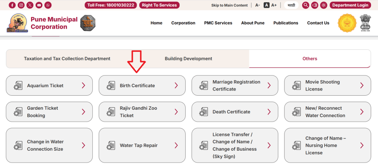
Task: Click the Department Login button
Action: click(350, 5)
